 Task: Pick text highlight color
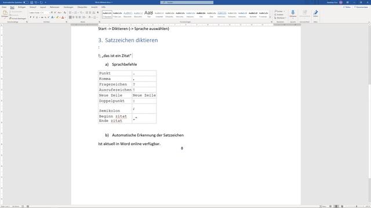click(57, 17)
